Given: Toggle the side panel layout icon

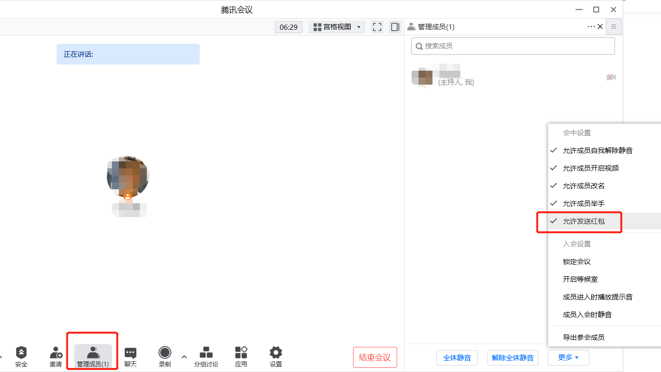Looking at the screenshot, I should click(395, 27).
